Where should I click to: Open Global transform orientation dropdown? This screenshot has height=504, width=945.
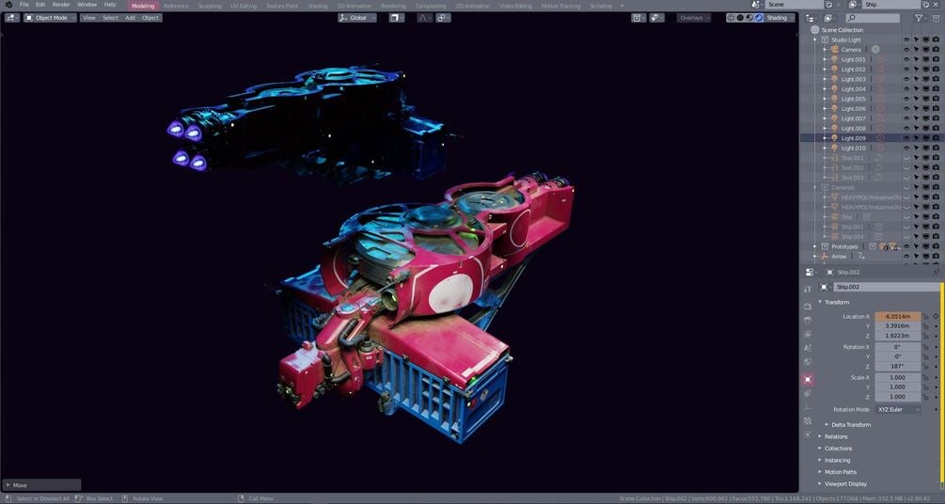click(357, 18)
